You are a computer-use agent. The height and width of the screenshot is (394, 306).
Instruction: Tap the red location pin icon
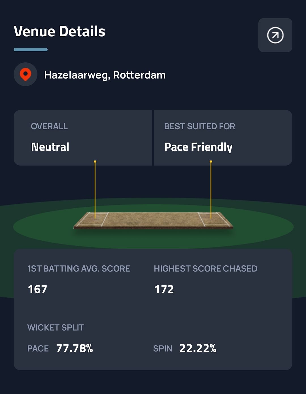(25, 74)
